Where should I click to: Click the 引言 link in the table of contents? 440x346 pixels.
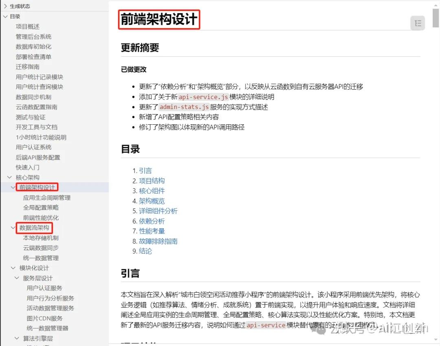point(145,170)
